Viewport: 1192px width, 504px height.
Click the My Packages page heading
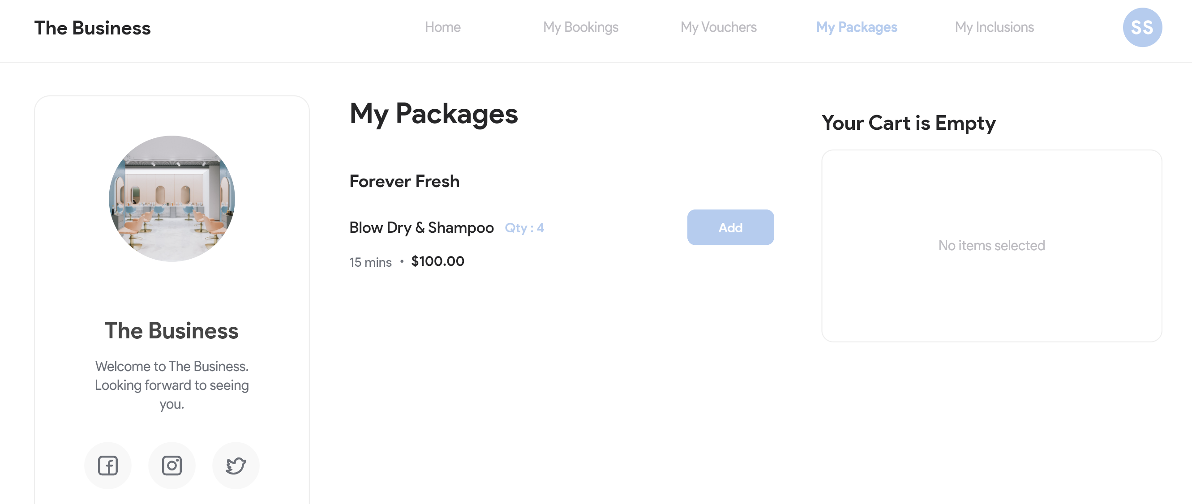point(433,114)
